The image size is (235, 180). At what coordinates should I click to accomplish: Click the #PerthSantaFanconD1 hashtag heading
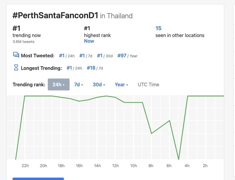click(x=55, y=16)
